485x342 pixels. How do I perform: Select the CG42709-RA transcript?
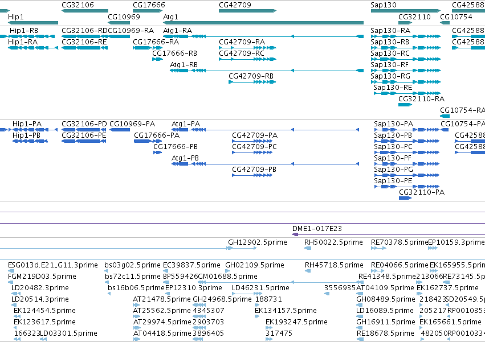[247, 48]
